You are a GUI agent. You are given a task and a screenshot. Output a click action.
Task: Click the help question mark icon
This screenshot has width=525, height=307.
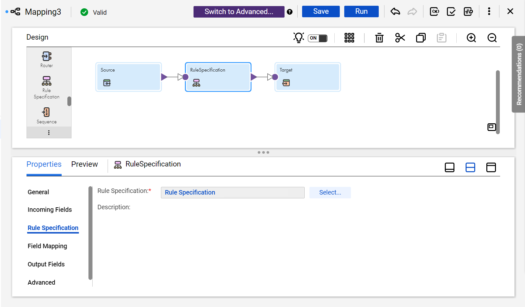point(290,12)
